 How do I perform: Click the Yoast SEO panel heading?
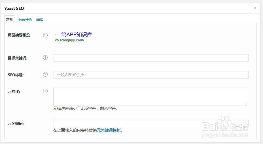coord(14,9)
